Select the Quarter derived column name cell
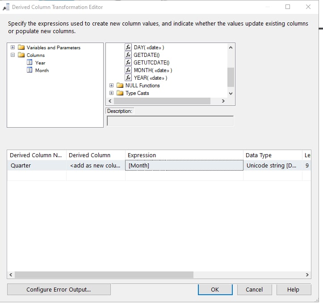The width and height of the screenshot is (323, 305). coord(37,165)
